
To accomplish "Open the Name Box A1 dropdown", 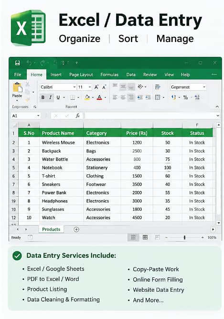I will tap(38, 116).
